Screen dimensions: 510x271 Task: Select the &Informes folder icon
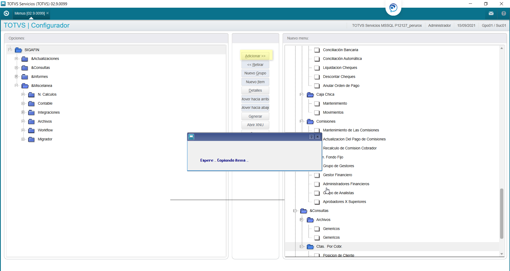[x=25, y=77]
